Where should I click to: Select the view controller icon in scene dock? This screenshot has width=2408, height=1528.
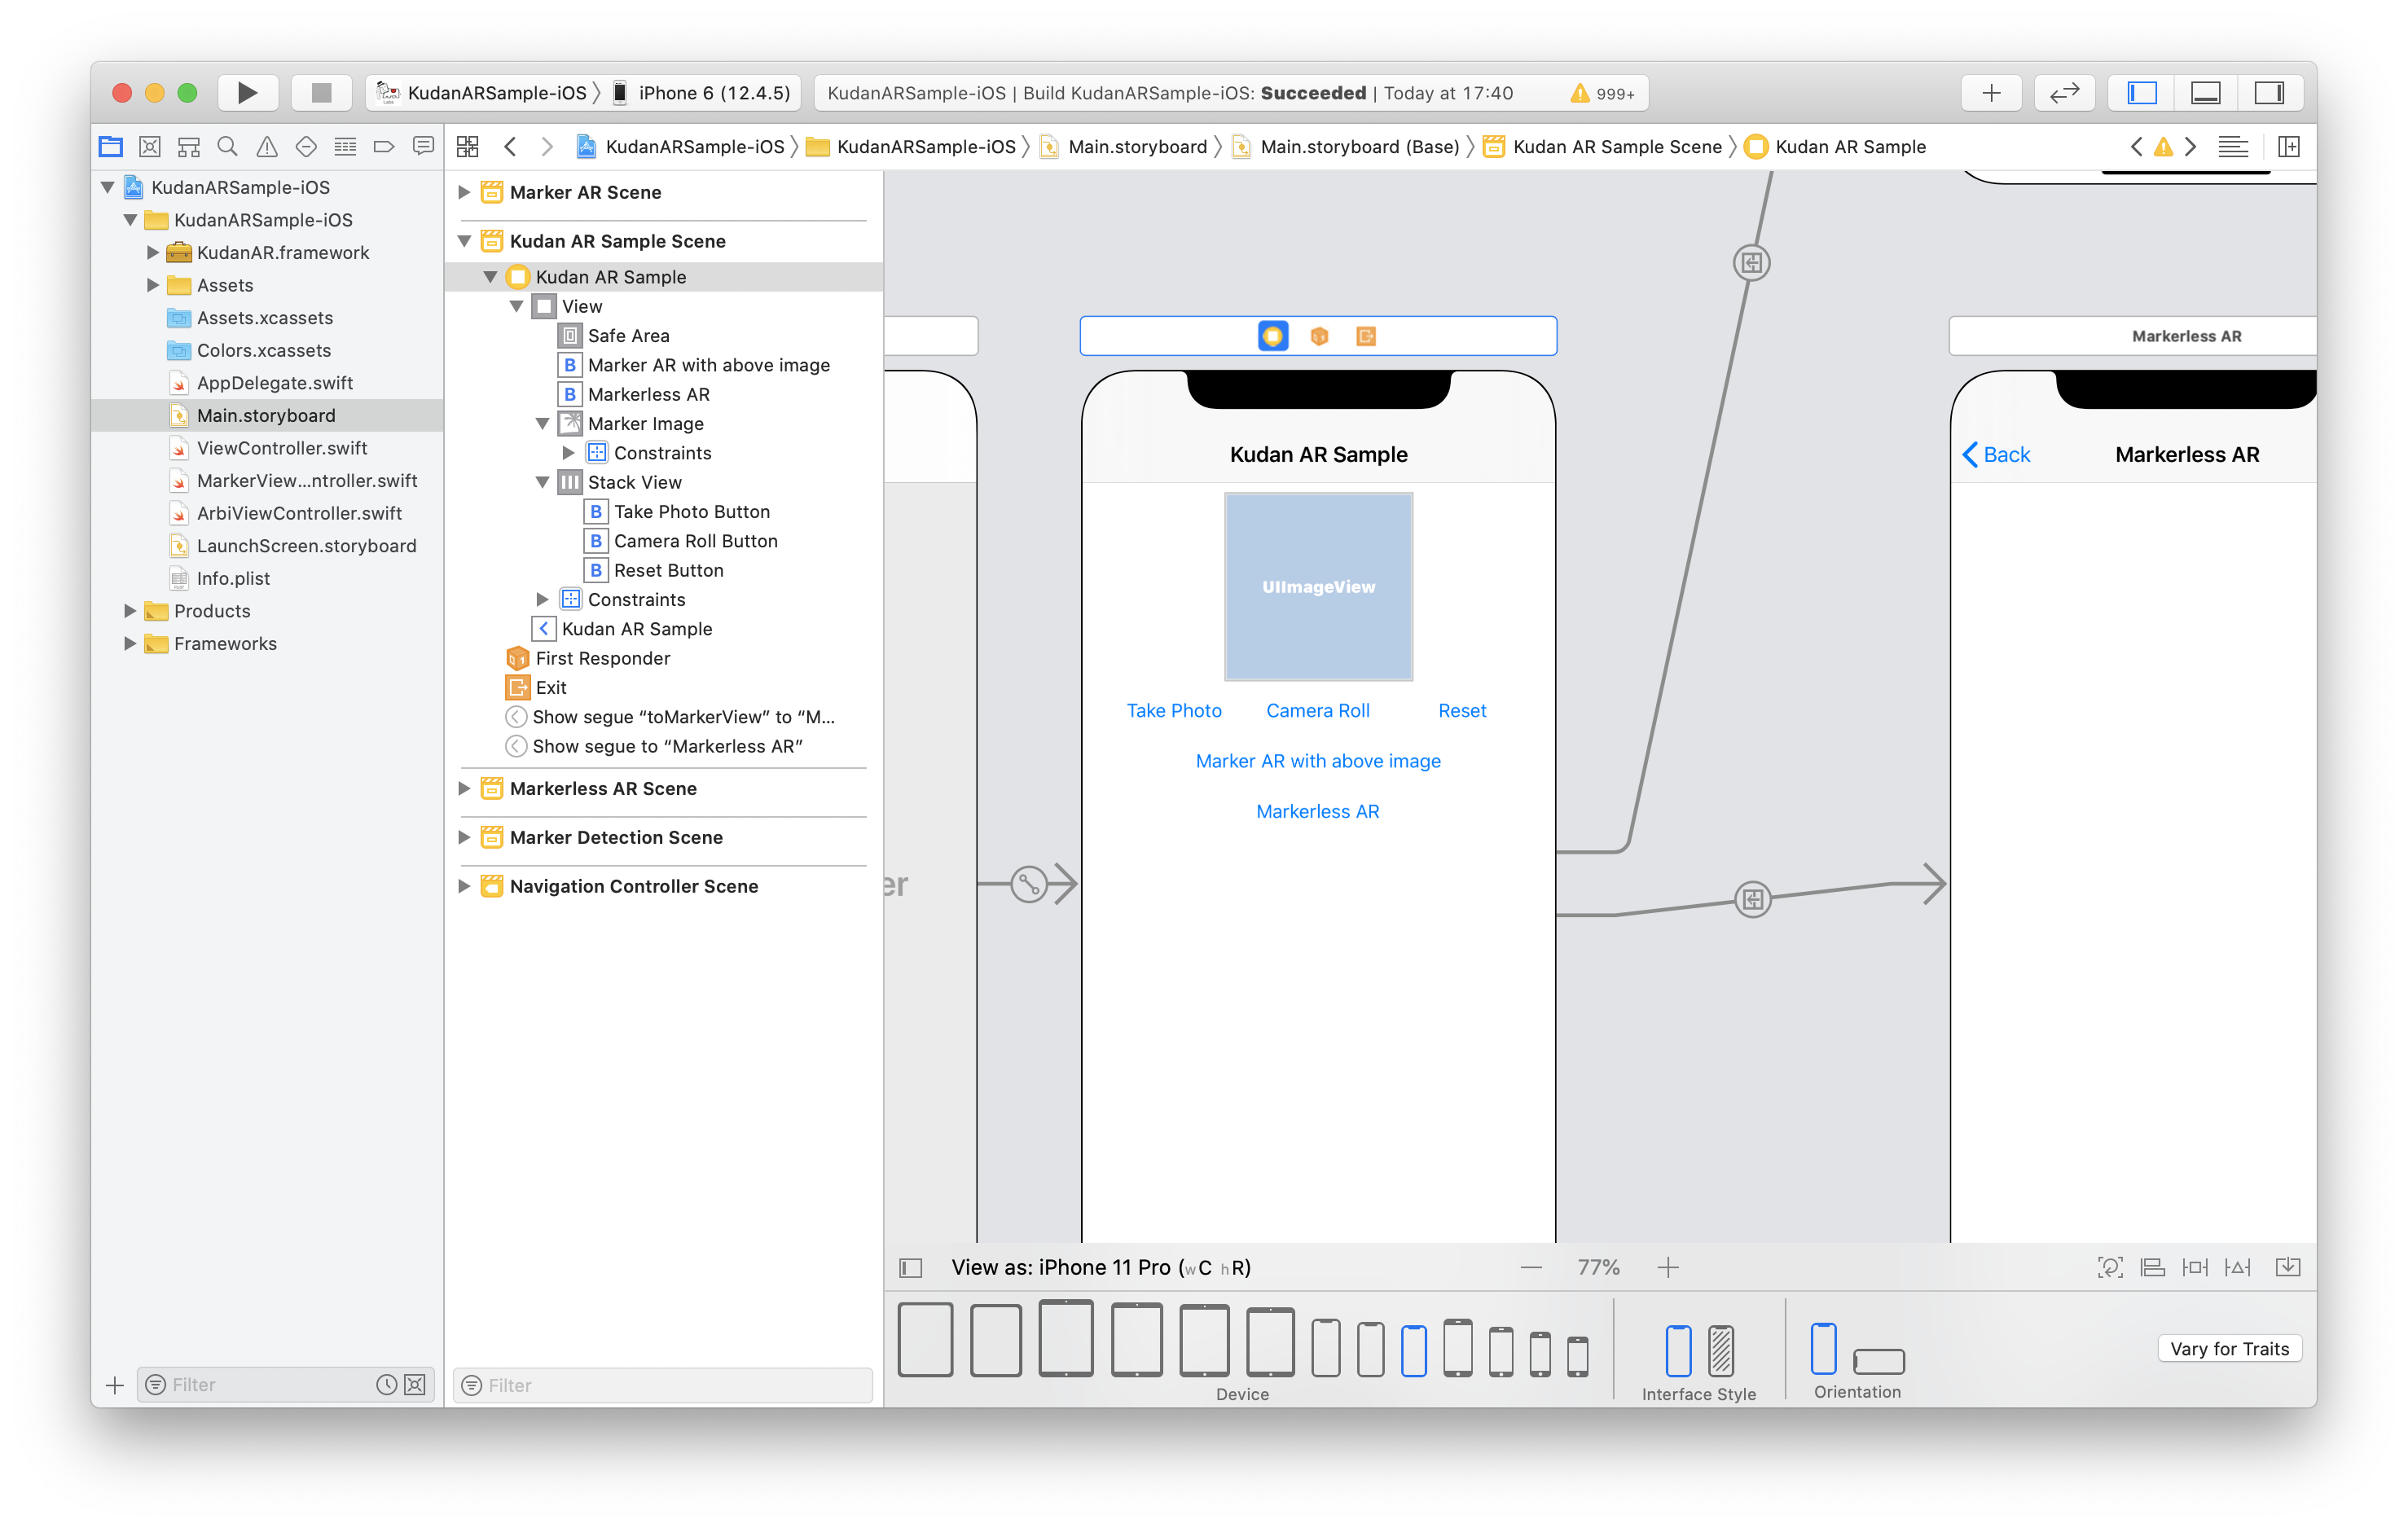(x=1272, y=336)
